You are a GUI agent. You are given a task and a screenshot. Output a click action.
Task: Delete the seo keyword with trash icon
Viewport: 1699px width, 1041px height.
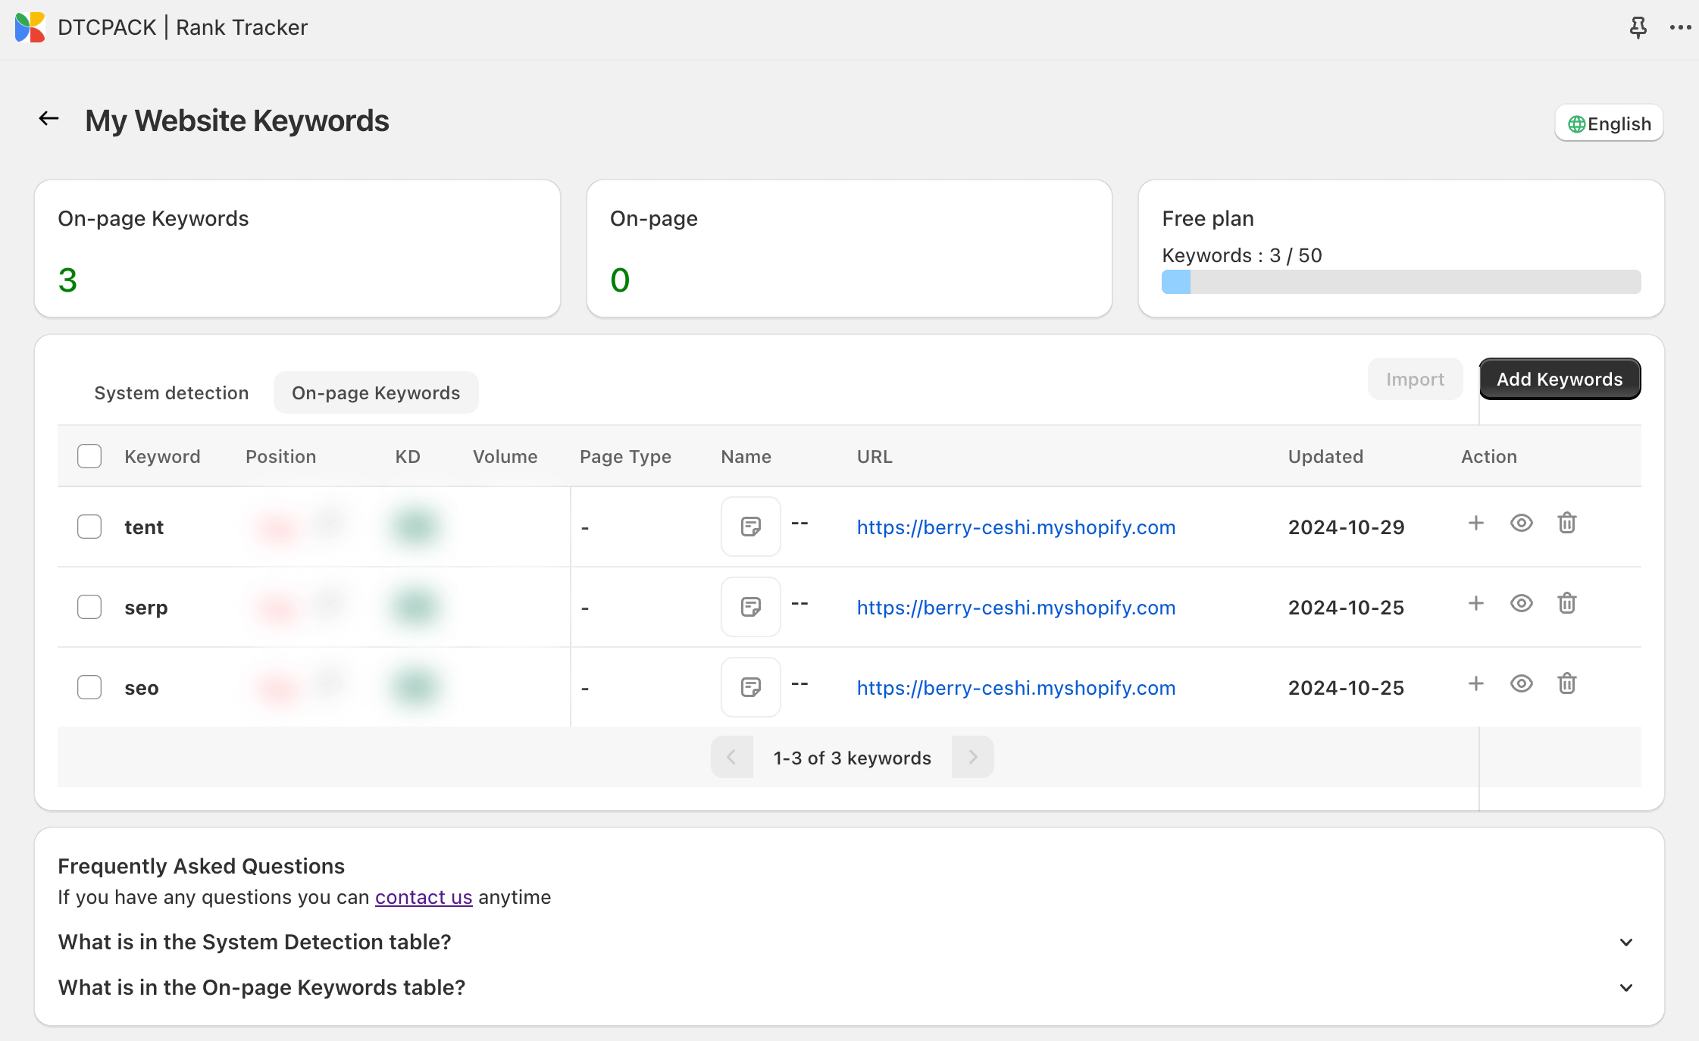1566,684
